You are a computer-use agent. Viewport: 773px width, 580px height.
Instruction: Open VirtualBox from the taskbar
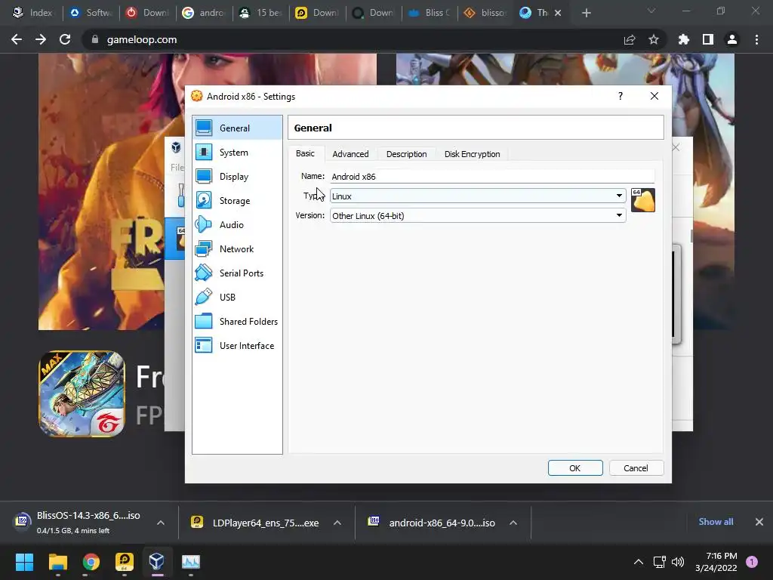(x=157, y=562)
